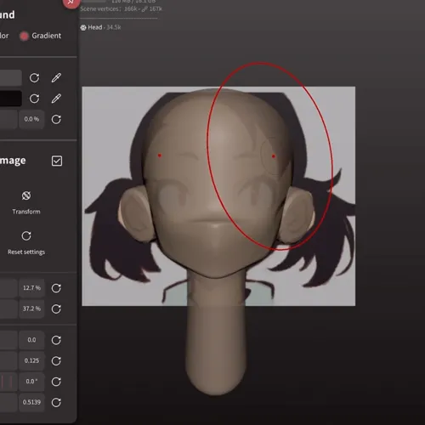This screenshot has width=425, height=425.
Task: Reset the 12.7 % value
Action: 56,288
